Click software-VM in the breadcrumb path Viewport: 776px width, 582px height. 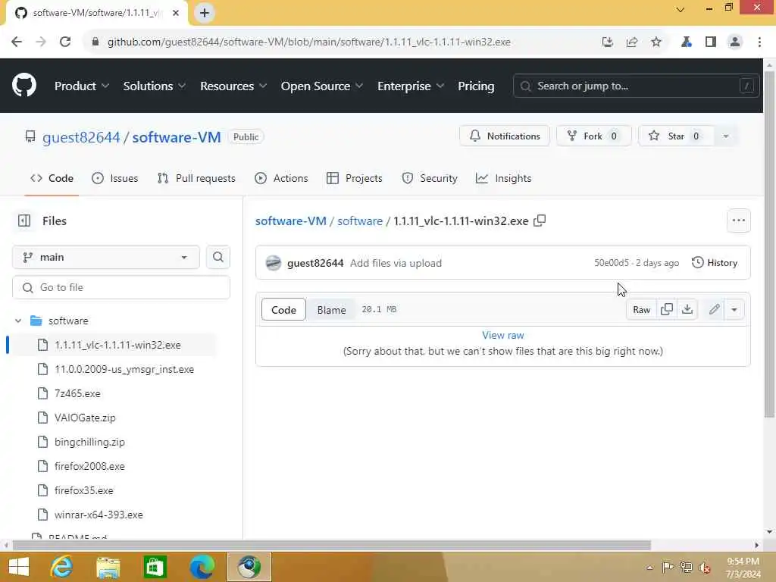click(x=290, y=221)
